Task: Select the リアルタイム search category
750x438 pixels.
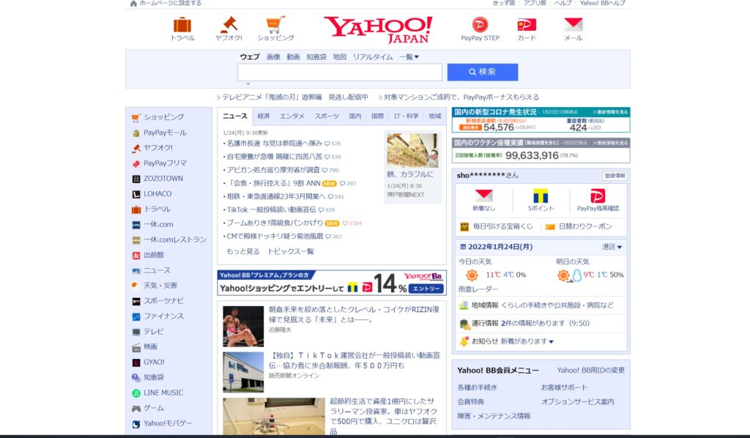Action: pos(373,57)
